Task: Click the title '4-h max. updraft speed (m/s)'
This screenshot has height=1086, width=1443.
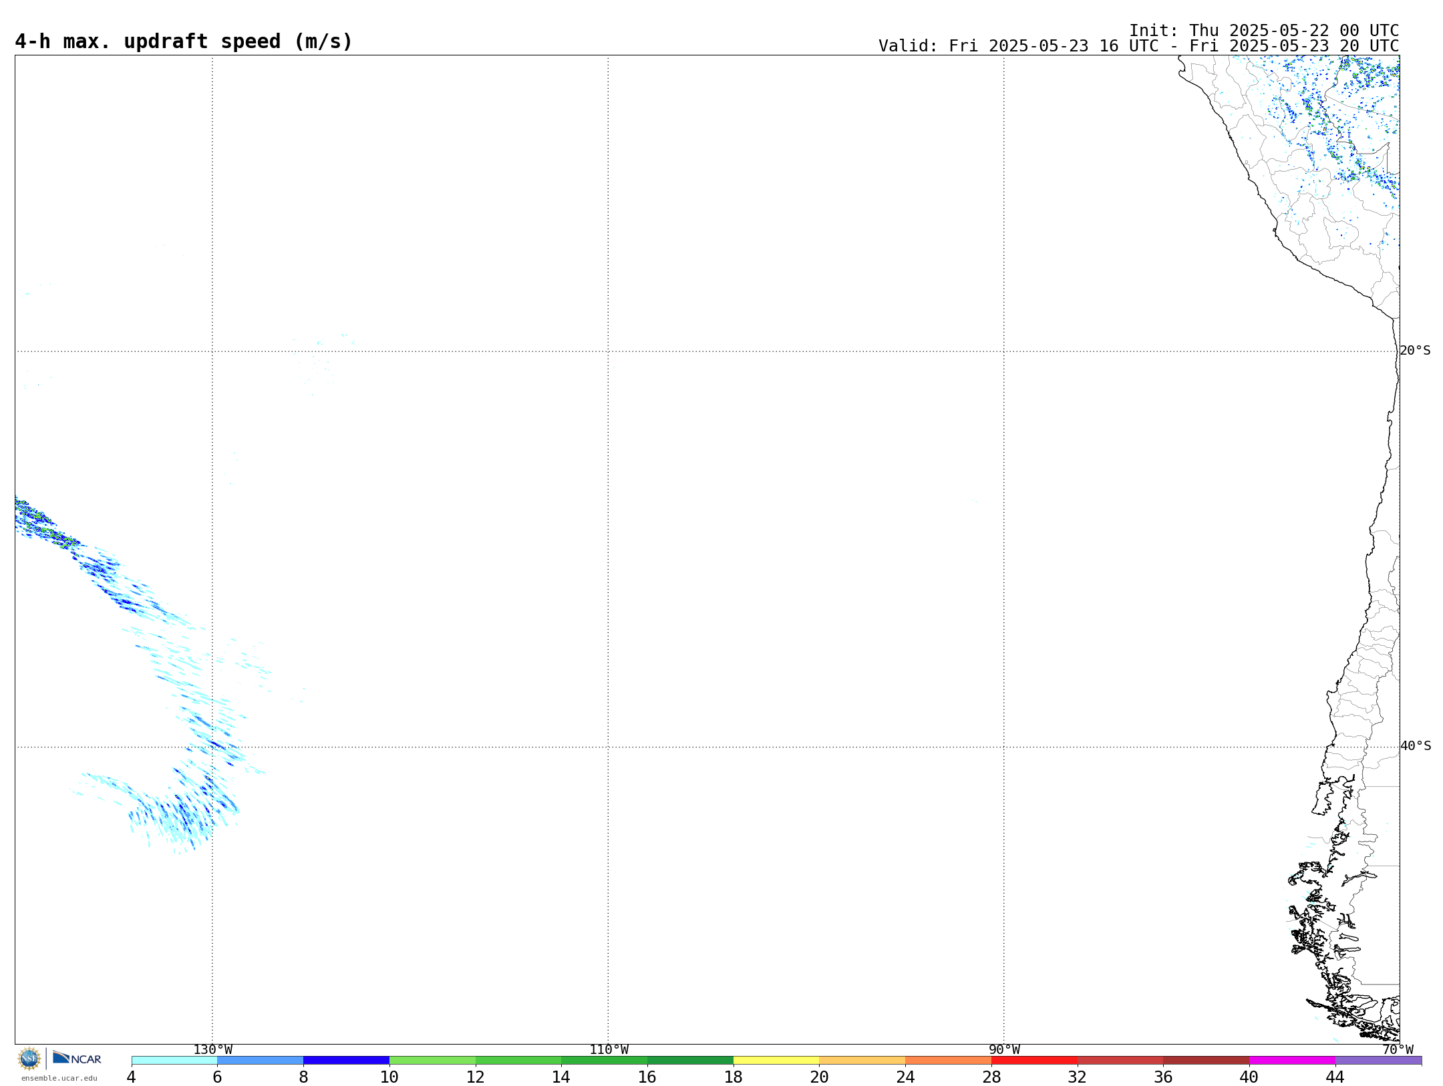Action: coord(184,41)
